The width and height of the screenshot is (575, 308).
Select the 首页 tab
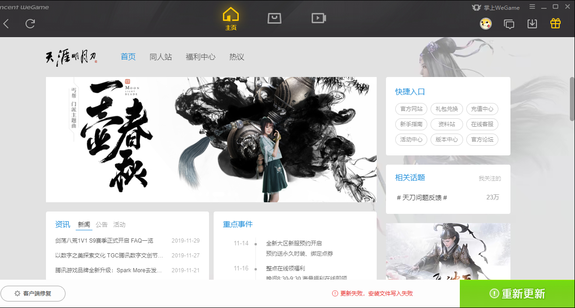coord(128,57)
